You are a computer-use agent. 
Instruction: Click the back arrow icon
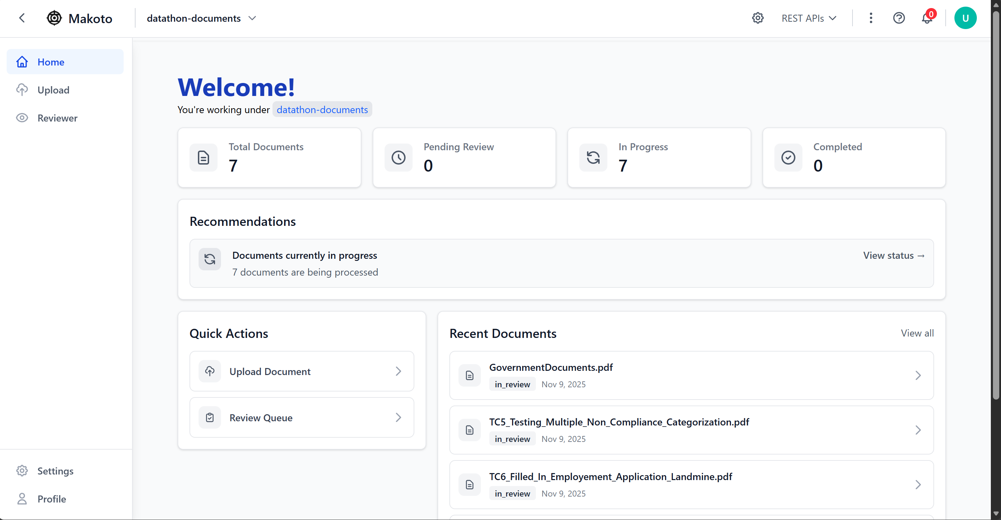[x=22, y=18]
